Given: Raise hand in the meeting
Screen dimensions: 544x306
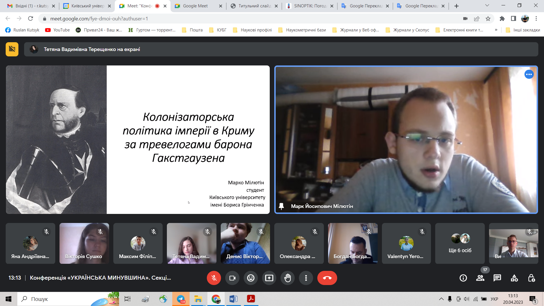Looking at the screenshot, I should coord(287,278).
